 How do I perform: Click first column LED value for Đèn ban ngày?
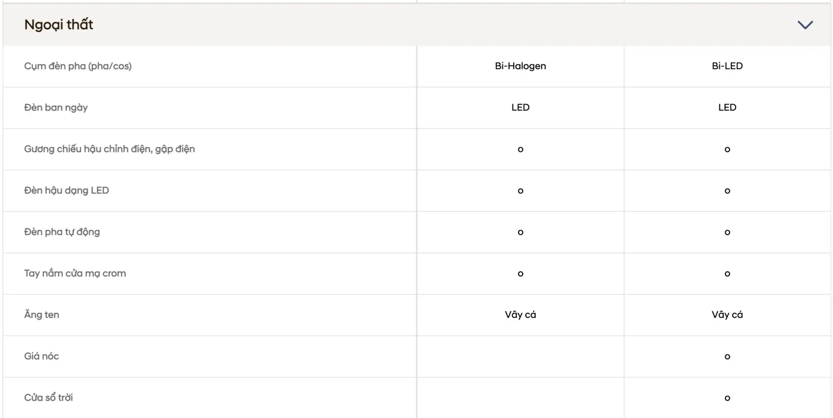520,107
